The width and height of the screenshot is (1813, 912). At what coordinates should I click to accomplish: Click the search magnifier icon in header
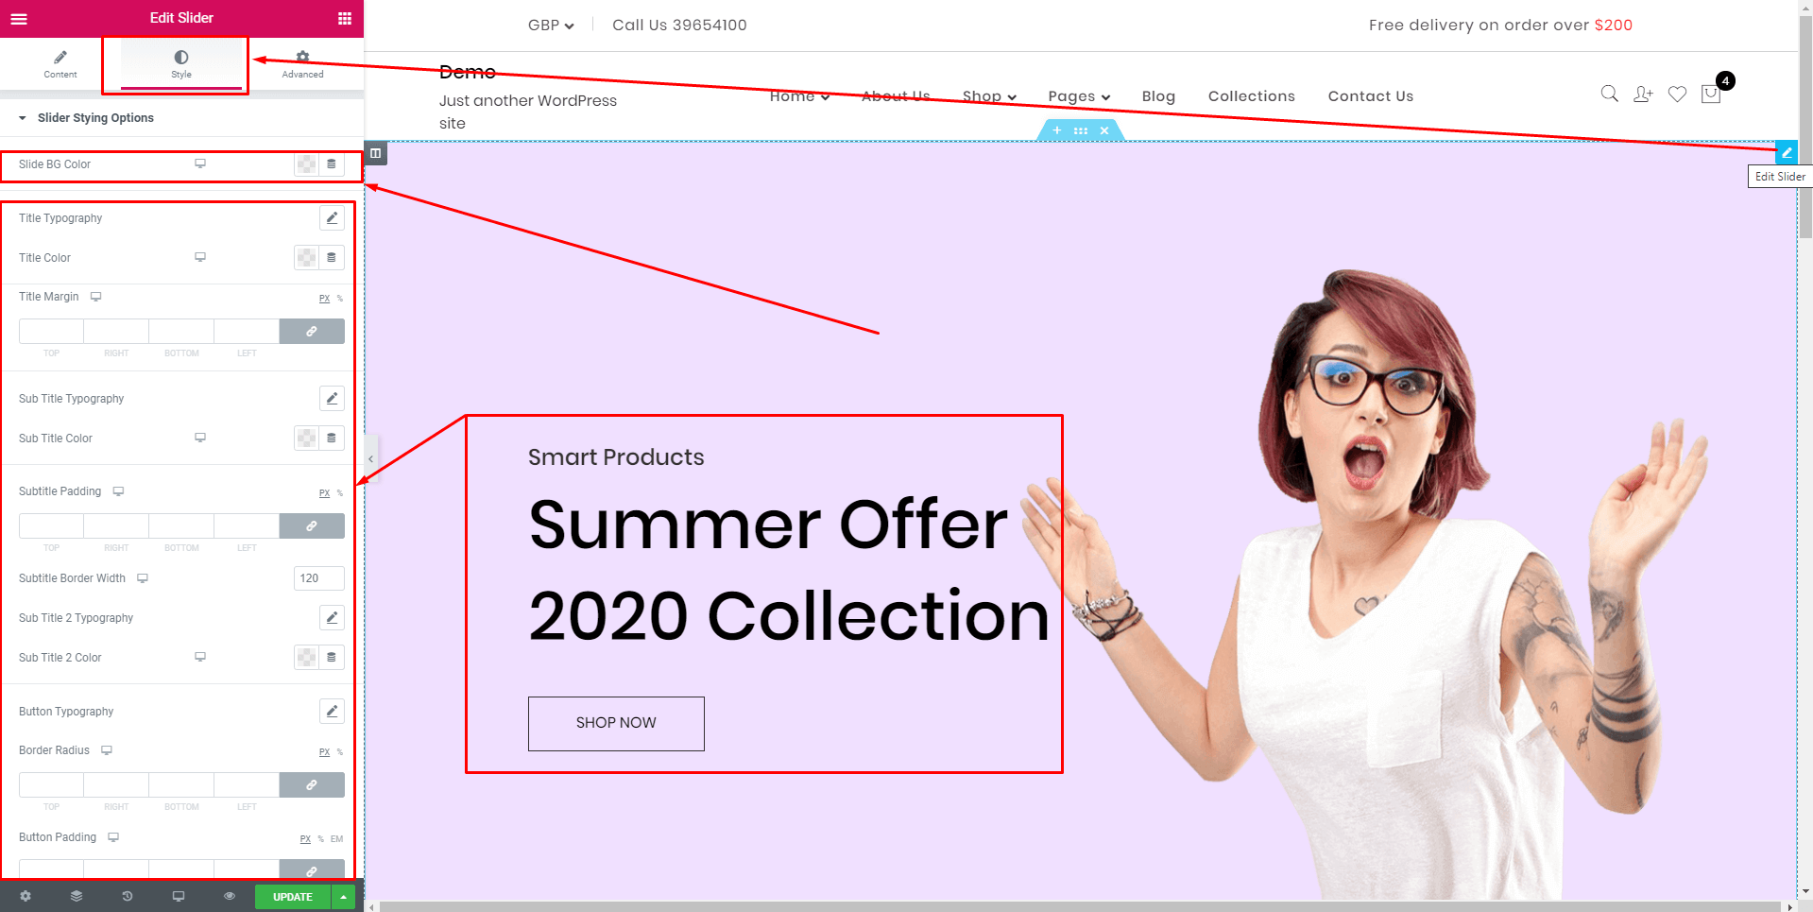click(x=1609, y=94)
